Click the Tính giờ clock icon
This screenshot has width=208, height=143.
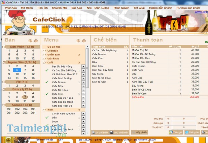[x=171, y=132]
